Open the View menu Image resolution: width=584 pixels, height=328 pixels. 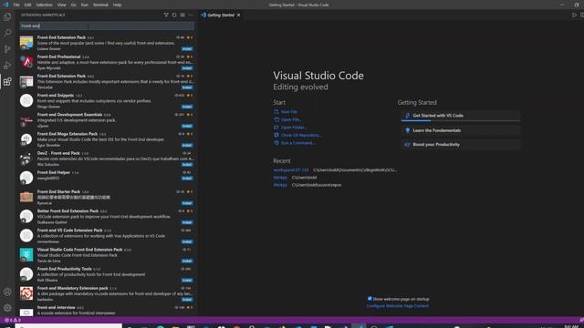click(x=62, y=5)
